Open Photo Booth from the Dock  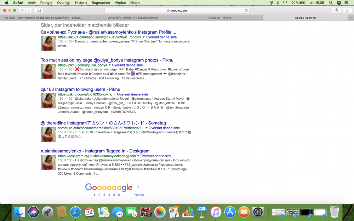[x=145, y=212]
